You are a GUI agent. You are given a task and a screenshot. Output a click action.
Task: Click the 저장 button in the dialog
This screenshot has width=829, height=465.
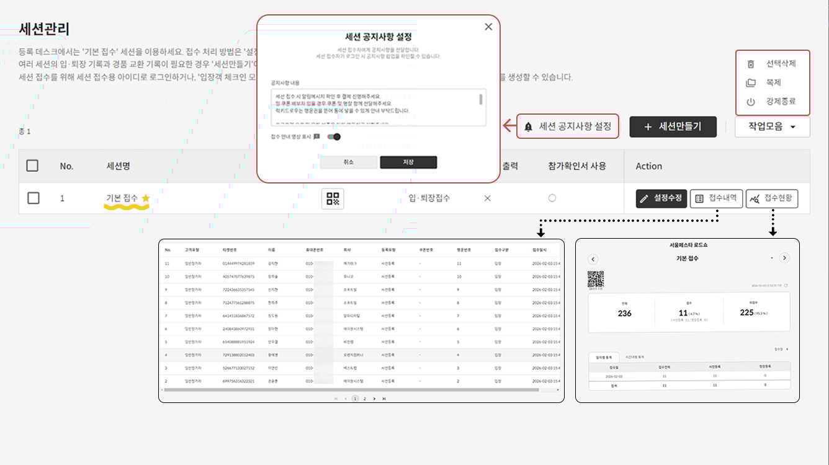[408, 162]
